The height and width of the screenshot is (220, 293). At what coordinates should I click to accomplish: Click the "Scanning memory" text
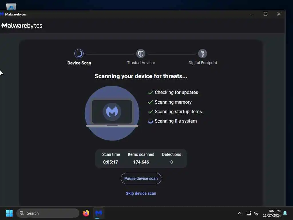coord(173,102)
